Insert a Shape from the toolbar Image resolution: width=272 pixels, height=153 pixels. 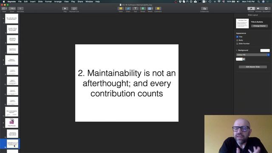point(143,8)
